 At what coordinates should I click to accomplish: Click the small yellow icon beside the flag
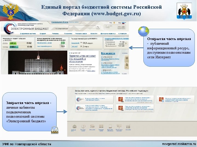(114, 23)
